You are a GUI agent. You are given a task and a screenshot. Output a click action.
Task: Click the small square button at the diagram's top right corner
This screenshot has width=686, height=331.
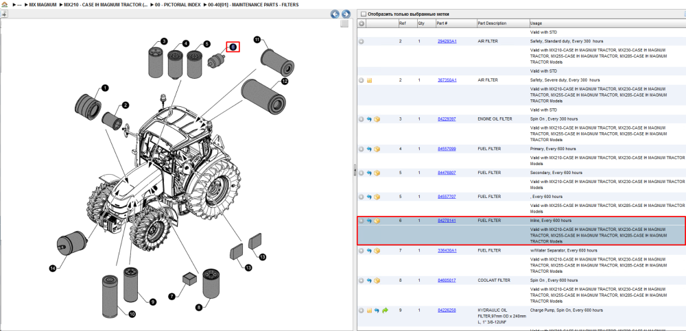click(x=344, y=23)
